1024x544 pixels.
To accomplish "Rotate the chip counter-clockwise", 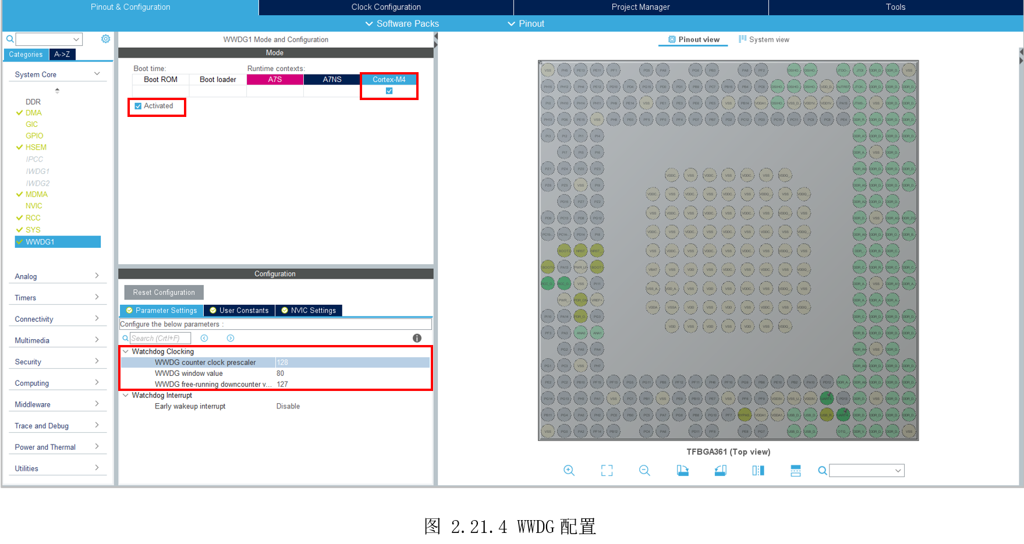I will (x=720, y=471).
